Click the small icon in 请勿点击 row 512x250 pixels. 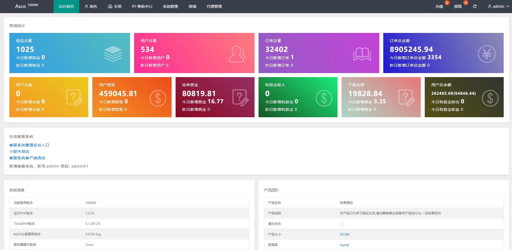point(342,224)
